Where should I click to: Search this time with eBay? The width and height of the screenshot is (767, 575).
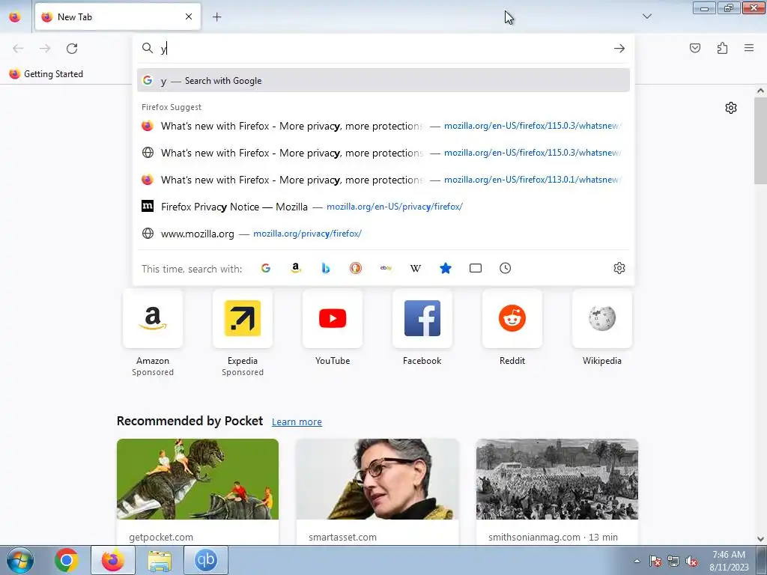coord(386,268)
